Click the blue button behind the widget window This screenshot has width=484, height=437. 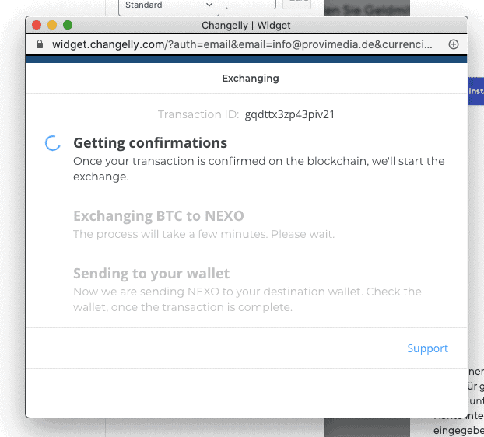pyautogui.click(x=476, y=91)
